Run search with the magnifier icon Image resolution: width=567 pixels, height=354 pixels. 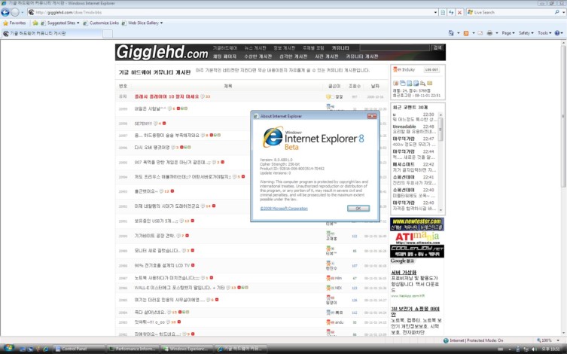click(x=556, y=12)
